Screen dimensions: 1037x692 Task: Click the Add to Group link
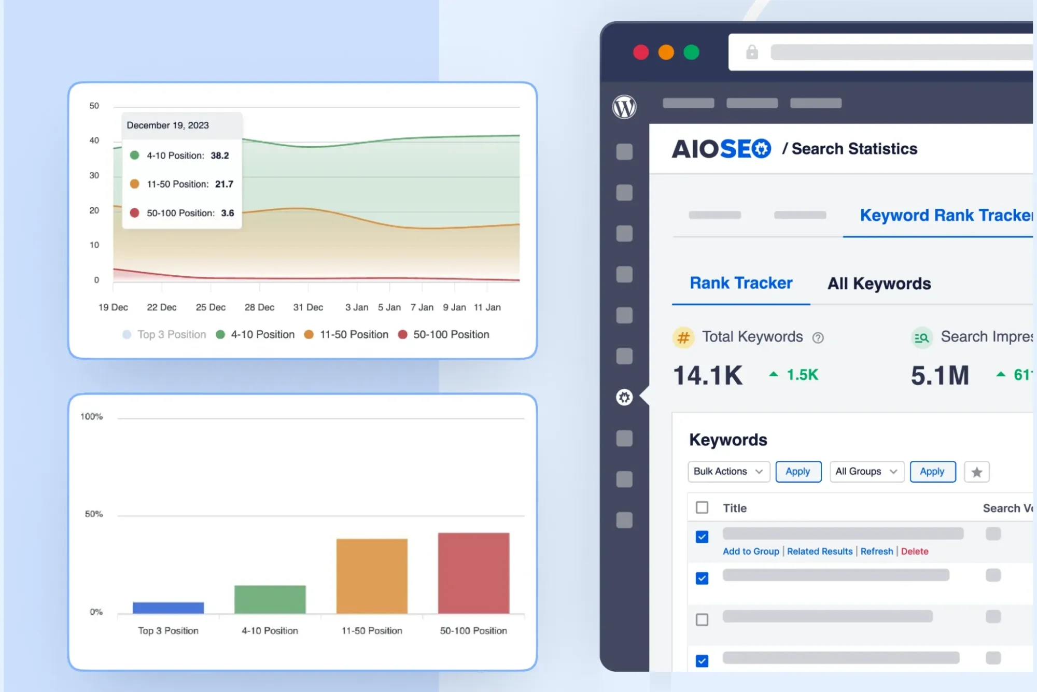751,552
